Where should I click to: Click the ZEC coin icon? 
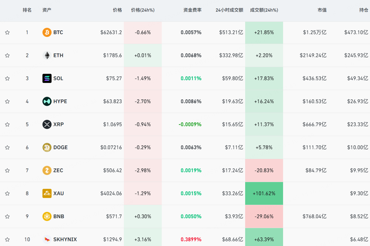47,170
